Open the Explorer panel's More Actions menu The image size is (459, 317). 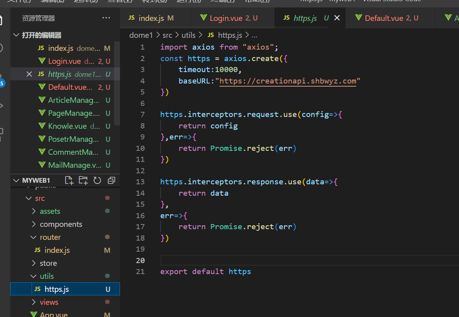point(106,18)
